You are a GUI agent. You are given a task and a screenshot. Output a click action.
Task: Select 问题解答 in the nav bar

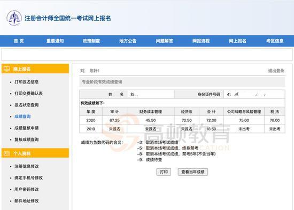(165, 41)
